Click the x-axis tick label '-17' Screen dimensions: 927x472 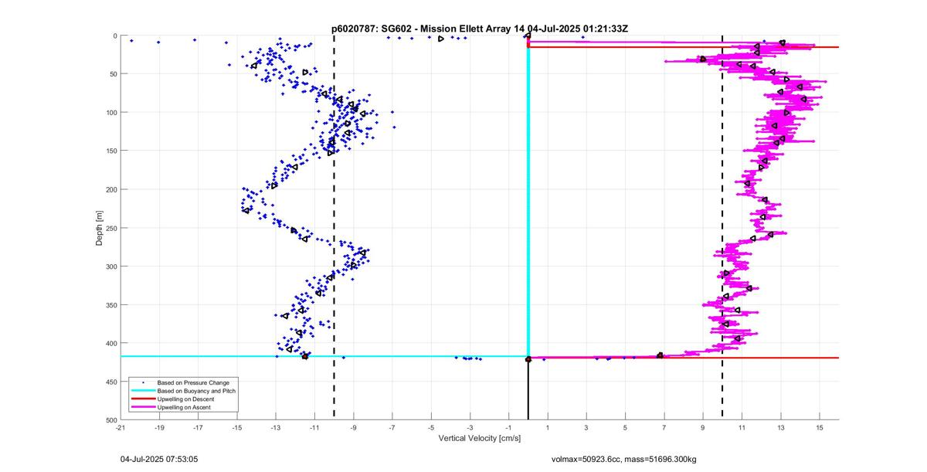pyautogui.click(x=198, y=427)
